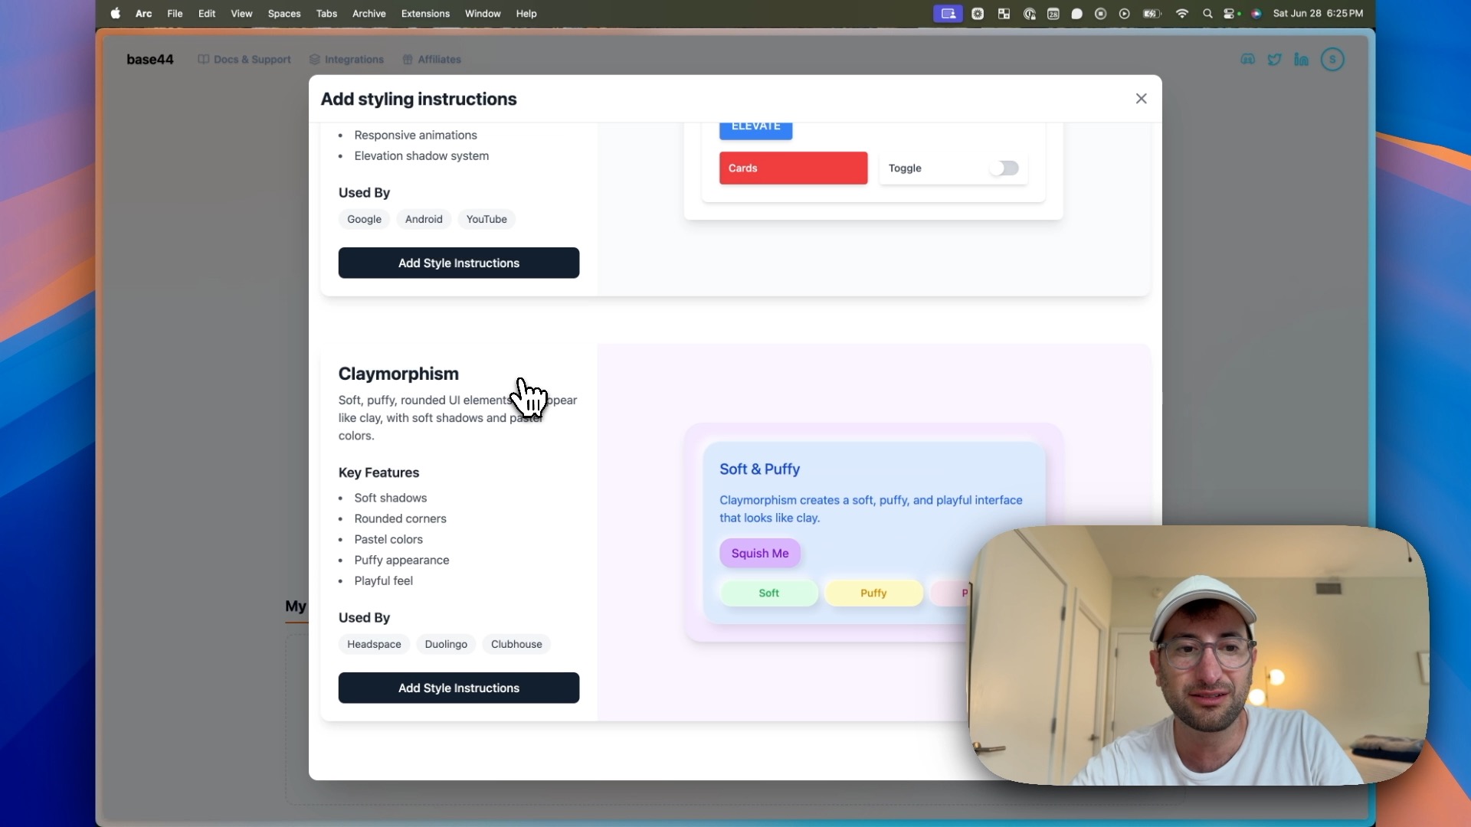Image resolution: width=1471 pixels, height=827 pixels.
Task: Open Control Center from the menu bar
Action: click(x=1230, y=13)
